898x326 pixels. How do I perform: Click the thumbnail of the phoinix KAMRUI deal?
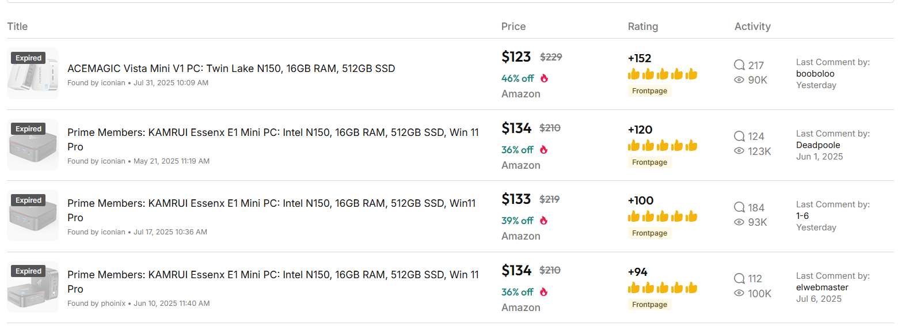click(33, 287)
